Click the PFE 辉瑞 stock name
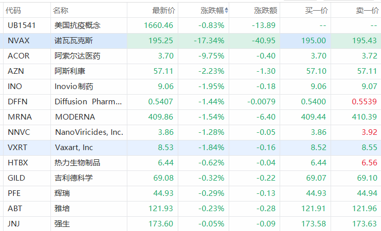This screenshot has height=231, width=381. point(63,193)
